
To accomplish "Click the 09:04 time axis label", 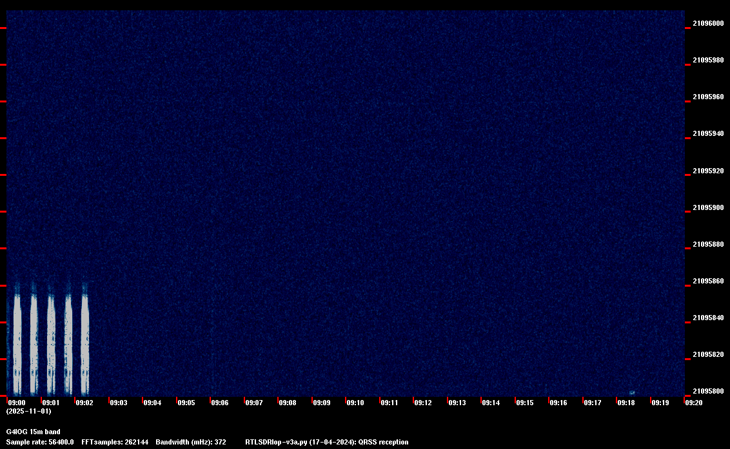I will (x=152, y=403).
